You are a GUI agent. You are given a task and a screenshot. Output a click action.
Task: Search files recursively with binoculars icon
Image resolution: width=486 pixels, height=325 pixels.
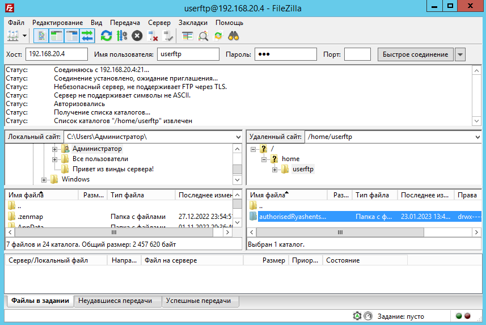coord(234,36)
